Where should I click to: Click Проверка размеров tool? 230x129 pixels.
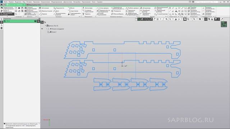tap(207, 14)
